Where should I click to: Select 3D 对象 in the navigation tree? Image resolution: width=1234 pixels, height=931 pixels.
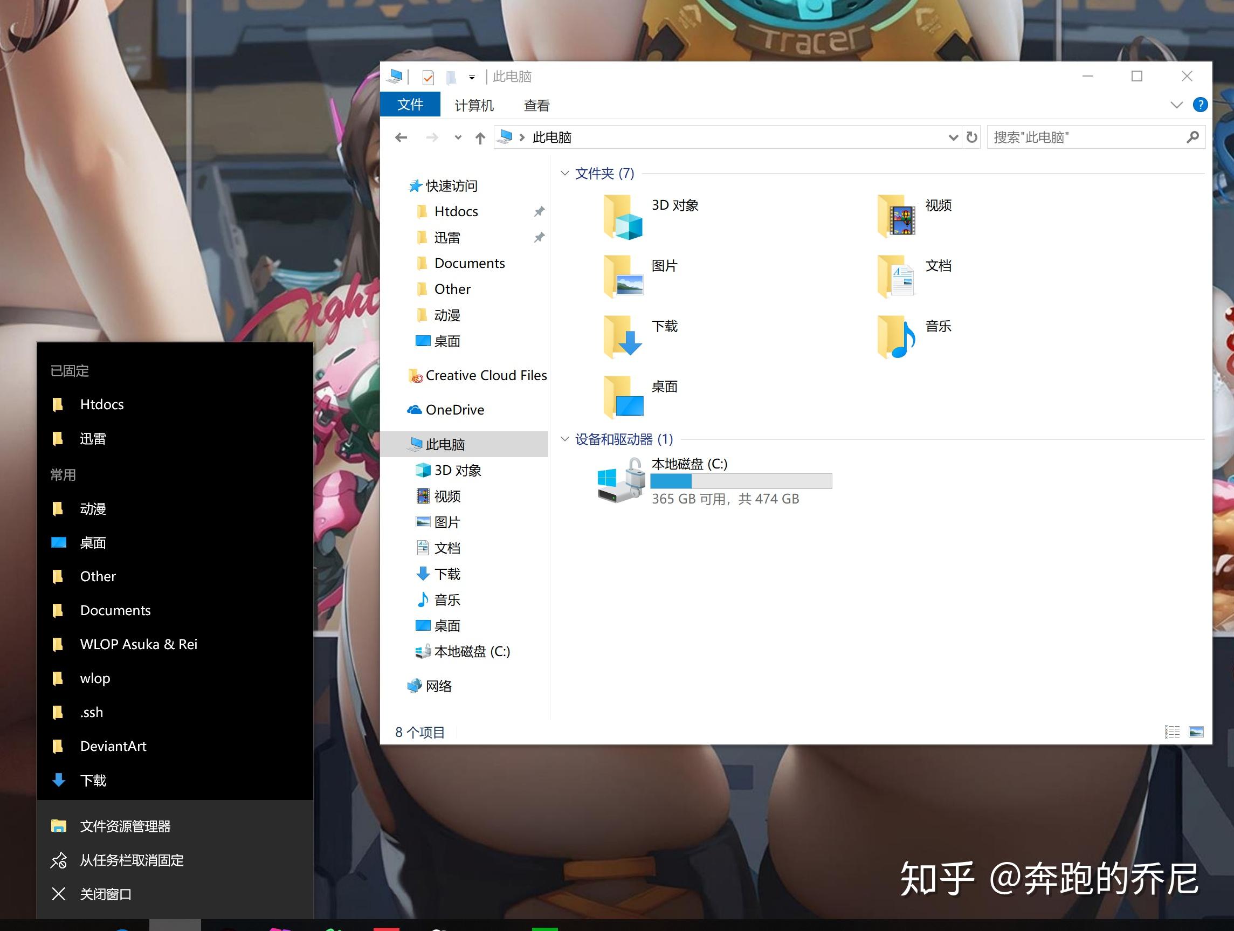(x=448, y=470)
